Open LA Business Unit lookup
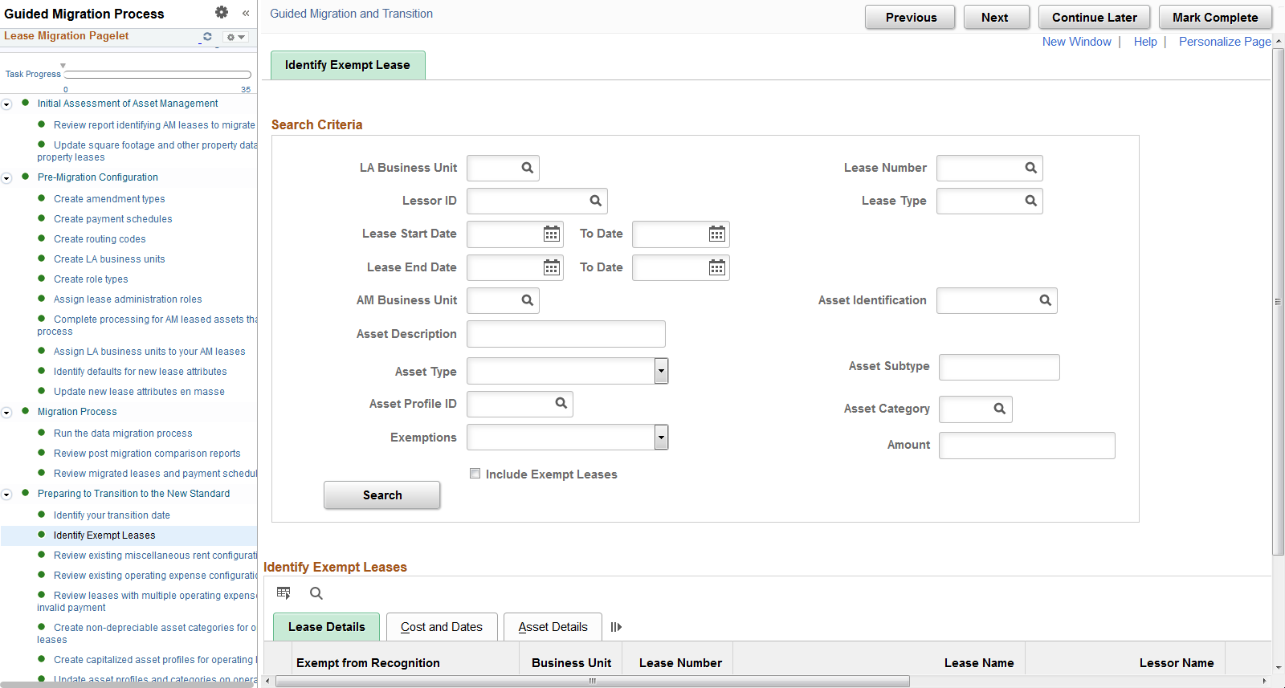The width and height of the screenshot is (1285, 688). click(528, 168)
